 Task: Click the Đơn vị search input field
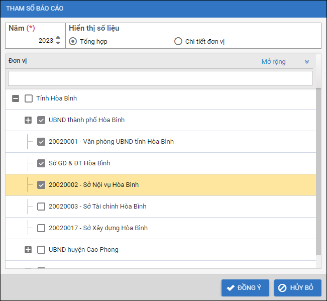click(160, 78)
